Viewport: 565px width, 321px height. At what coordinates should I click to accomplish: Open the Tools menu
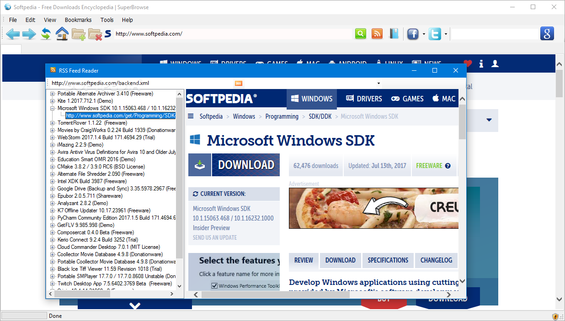tap(107, 20)
